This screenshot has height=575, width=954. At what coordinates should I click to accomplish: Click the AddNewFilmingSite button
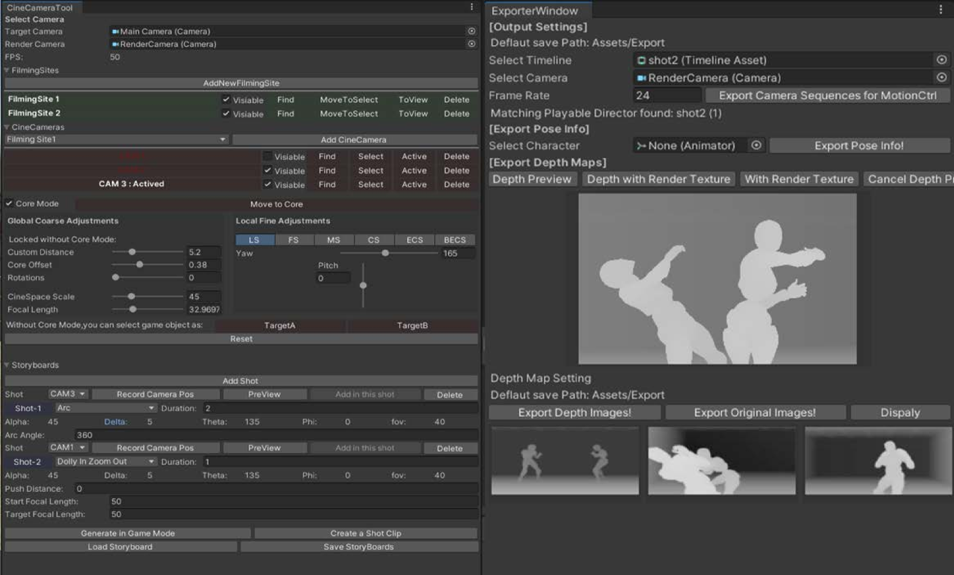(x=241, y=83)
